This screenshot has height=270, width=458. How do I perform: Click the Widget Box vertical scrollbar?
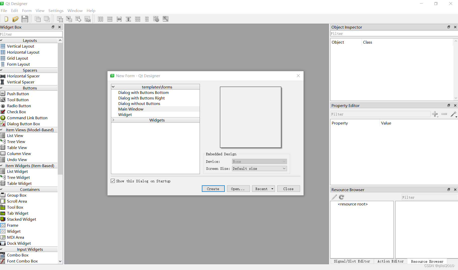pyautogui.click(x=60, y=108)
